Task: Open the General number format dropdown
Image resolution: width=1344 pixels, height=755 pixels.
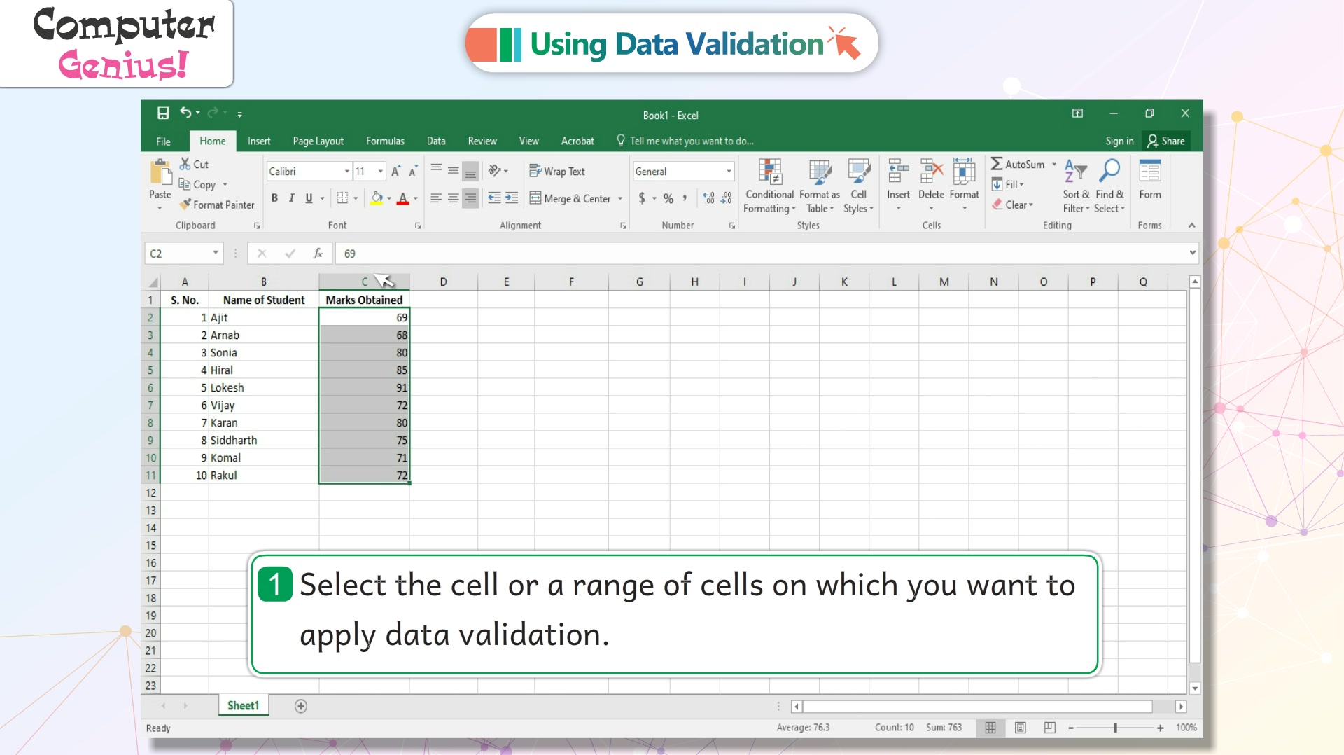Action: pyautogui.click(x=729, y=172)
